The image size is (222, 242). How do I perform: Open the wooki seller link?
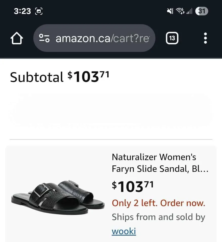pyautogui.click(x=124, y=231)
